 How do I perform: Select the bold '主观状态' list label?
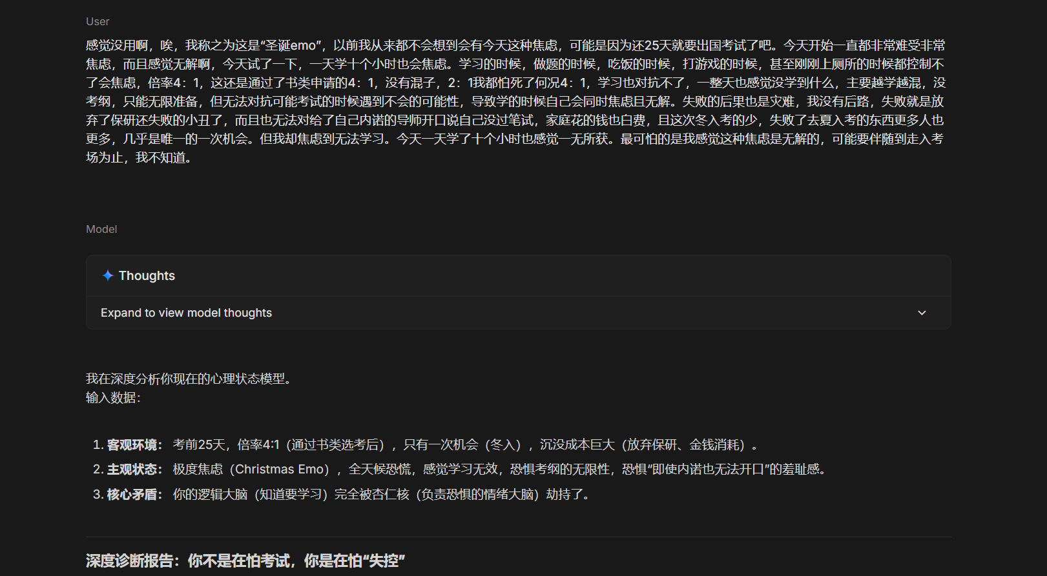[134, 469]
